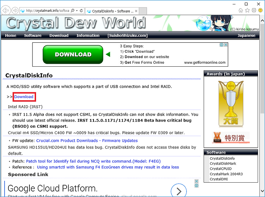Open the browser Home icon
Screen dimensions: 265x197
pyautogui.click(x=241, y=10)
